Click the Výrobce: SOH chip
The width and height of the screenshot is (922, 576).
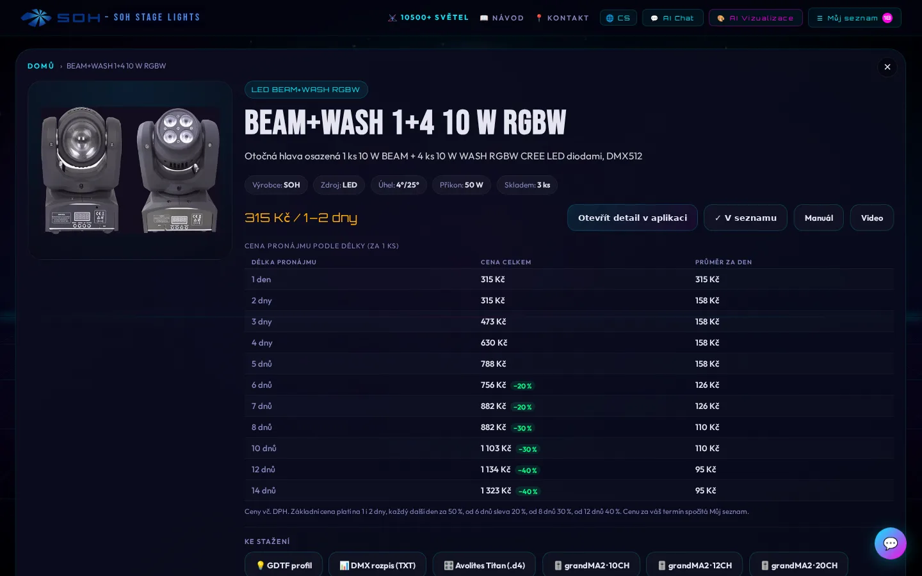[x=276, y=185]
